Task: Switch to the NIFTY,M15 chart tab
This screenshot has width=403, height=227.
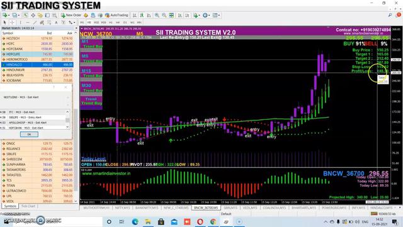Action: click(122, 207)
